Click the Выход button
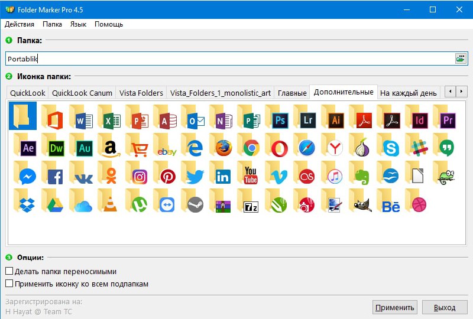The height and width of the screenshot is (319, 473). coord(445,307)
